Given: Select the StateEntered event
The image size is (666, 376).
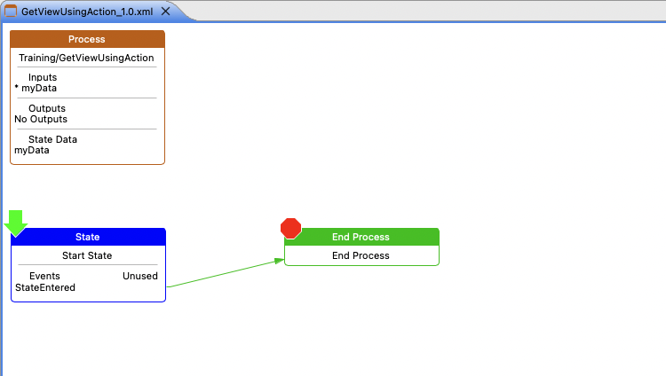Looking at the screenshot, I should [x=45, y=287].
